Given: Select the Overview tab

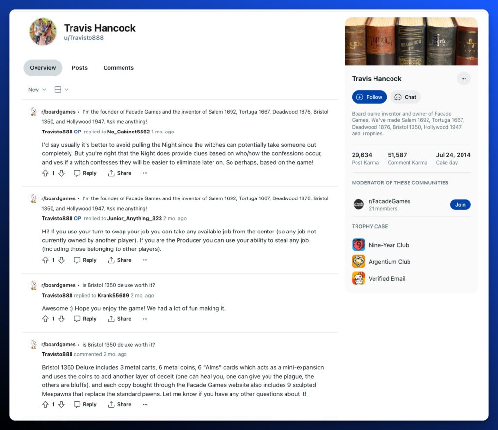Looking at the screenshot, I should pos(43,68).
